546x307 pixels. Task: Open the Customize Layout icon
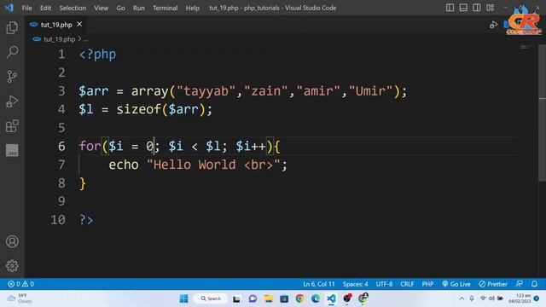490,8
